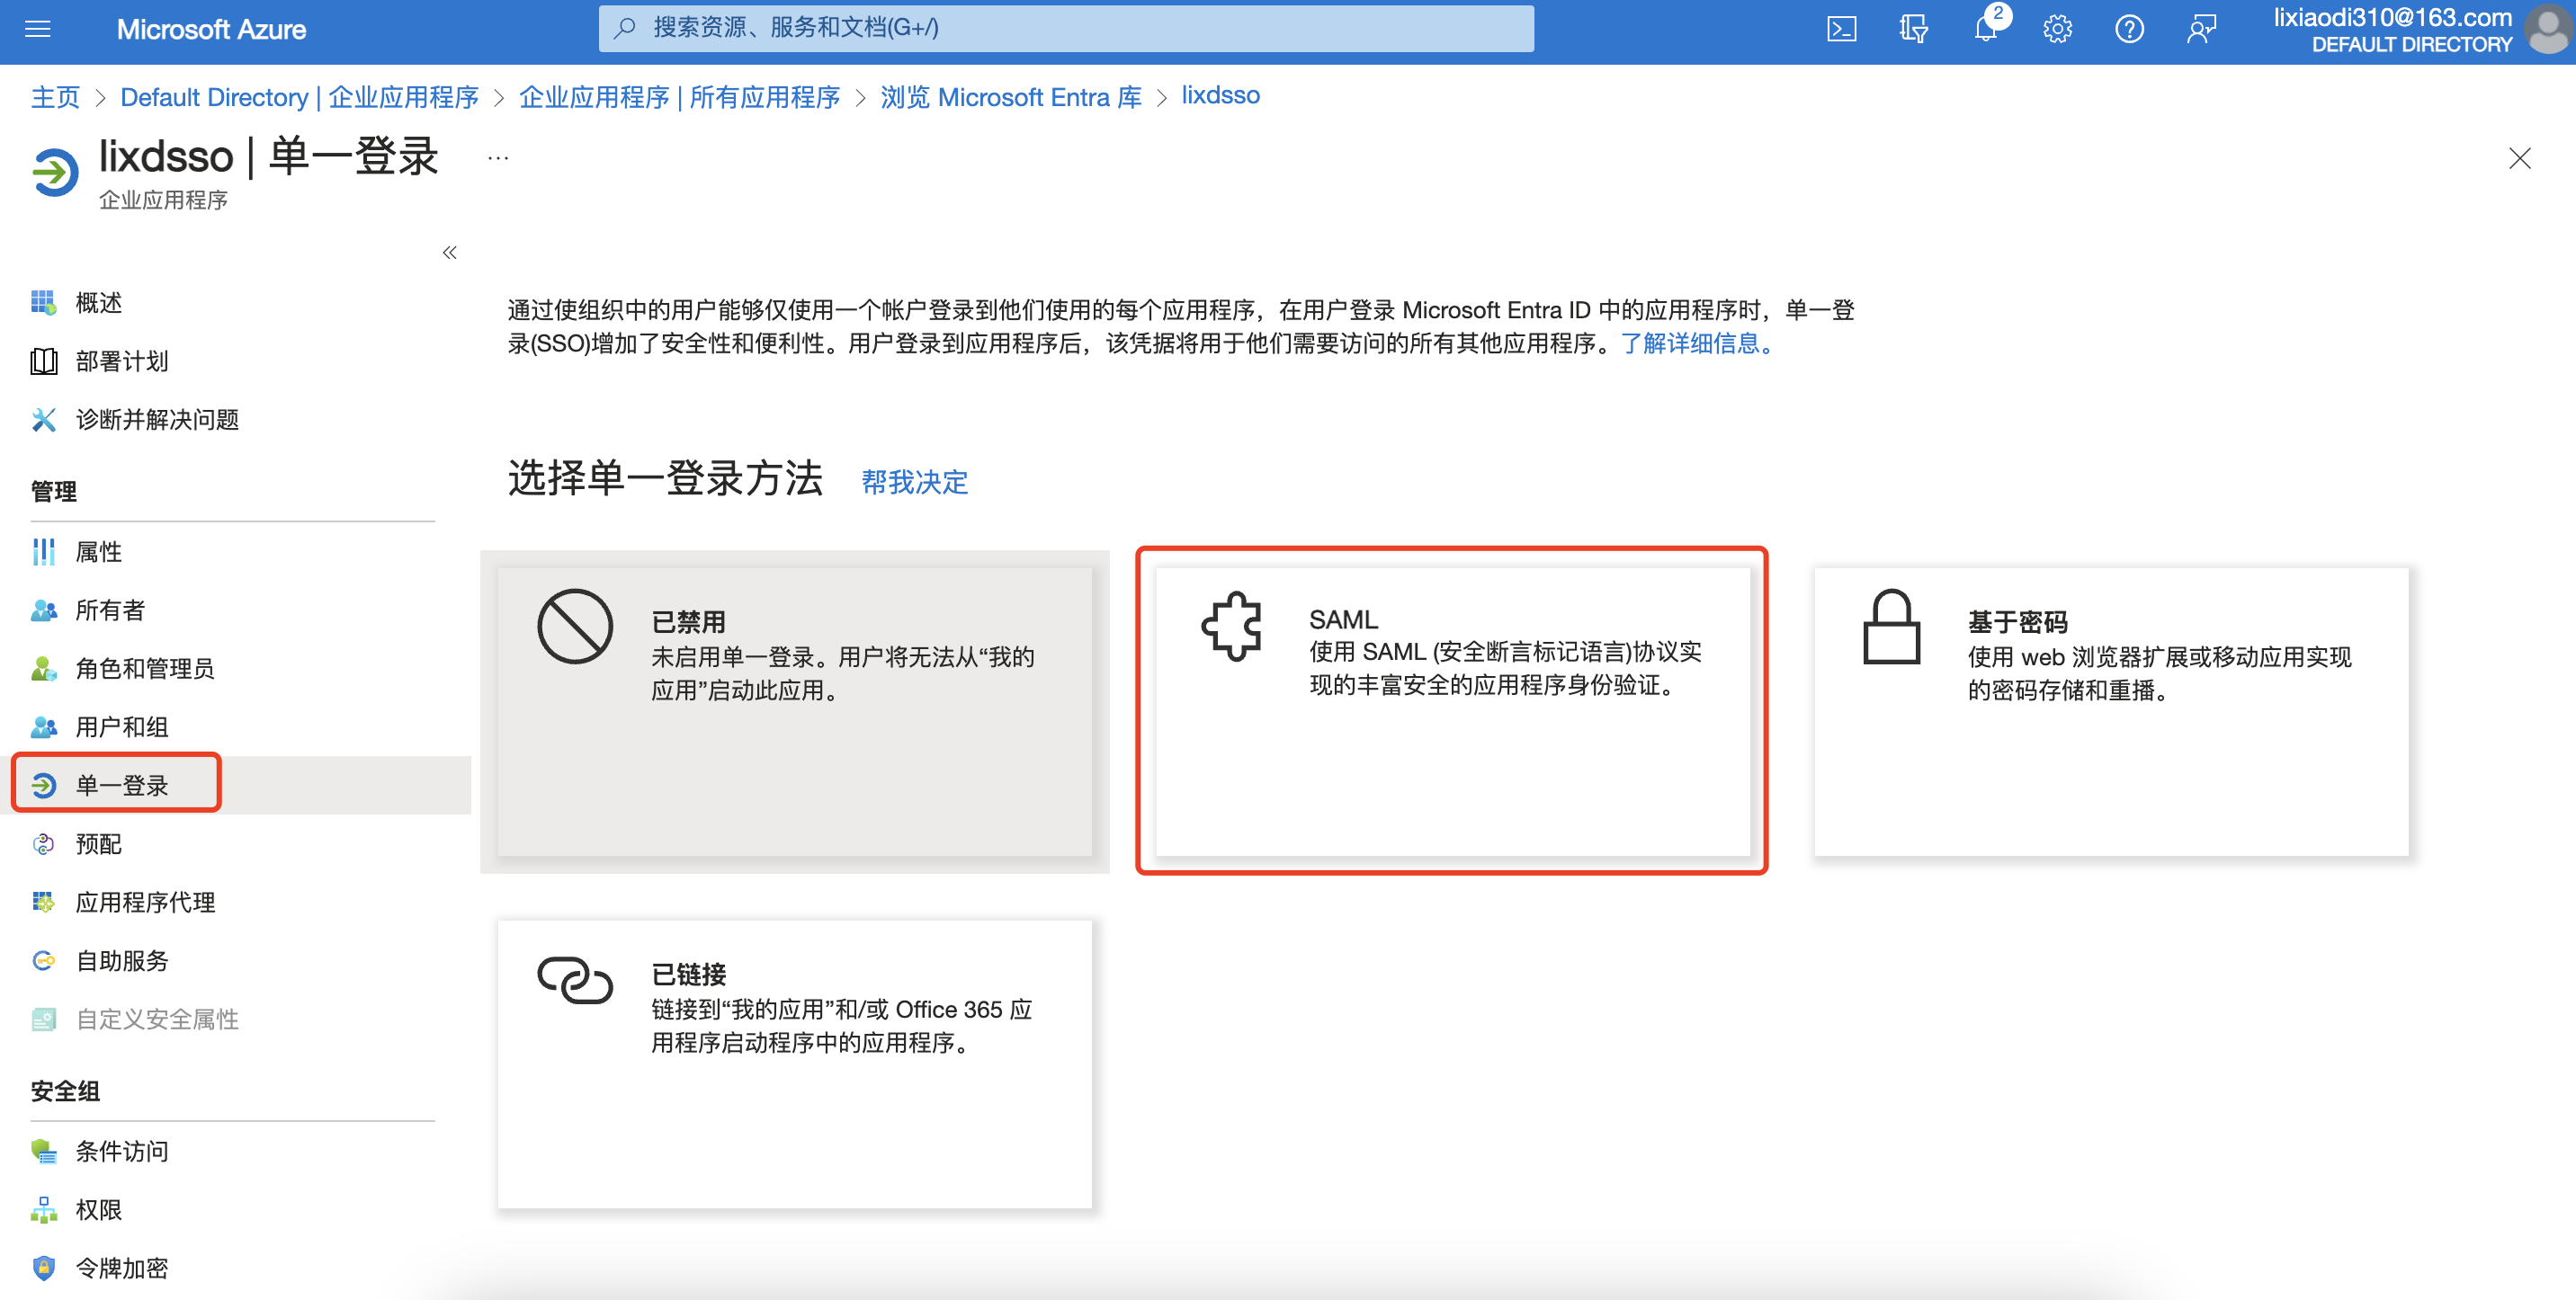Go to 主页 breadcrumb
This screenshot has width=2576, height=1300.
[55, 97]
